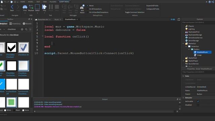This screenshot has width=215, height=121.
Task: Click the new file icon in title bar
Action: (2, 2)
